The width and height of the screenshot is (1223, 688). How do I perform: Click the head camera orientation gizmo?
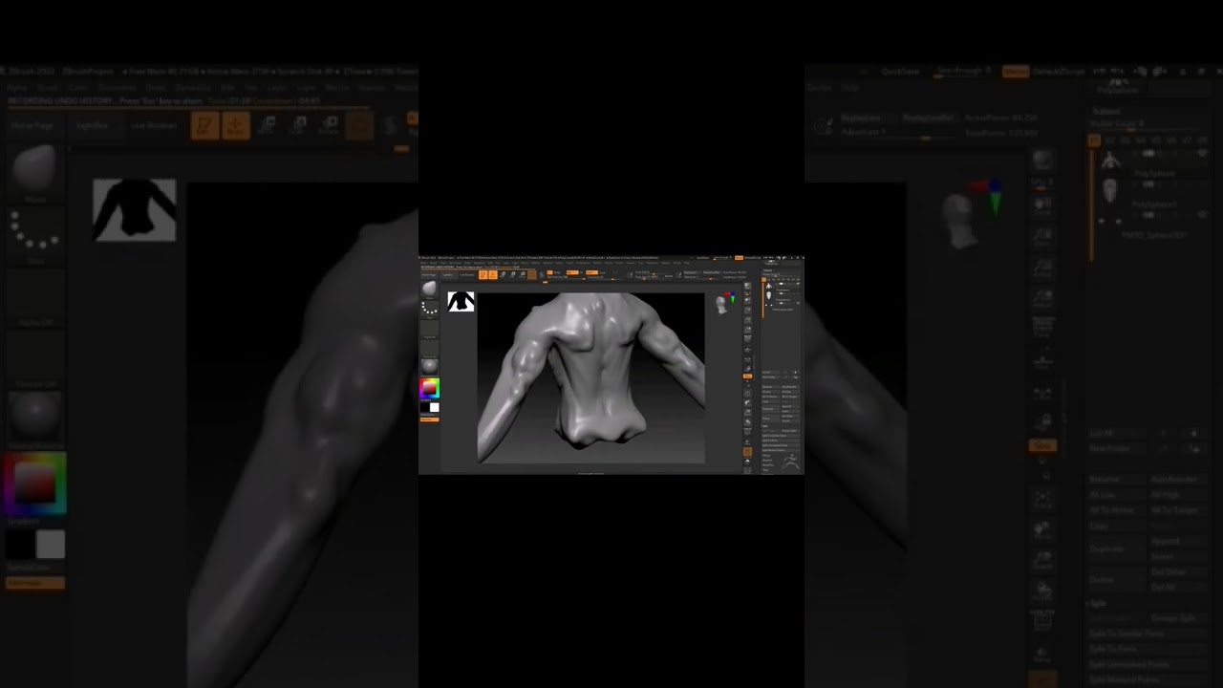pos(721,304)
